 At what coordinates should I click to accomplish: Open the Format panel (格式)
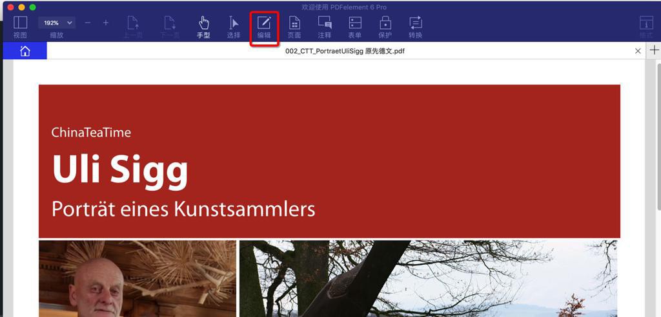[646, 27]
